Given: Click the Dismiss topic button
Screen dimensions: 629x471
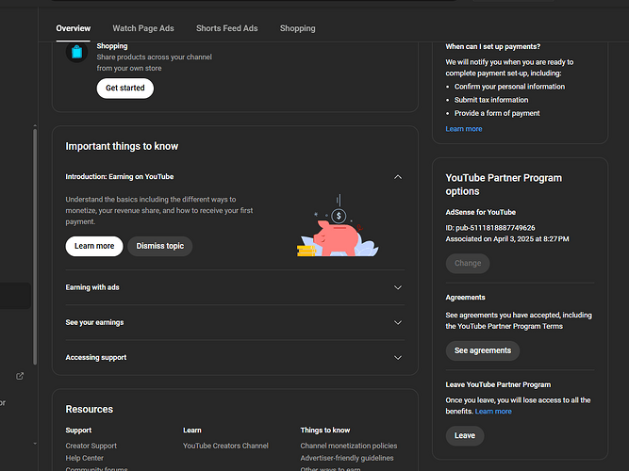Looking at the screenshot, I should [160, 246].
